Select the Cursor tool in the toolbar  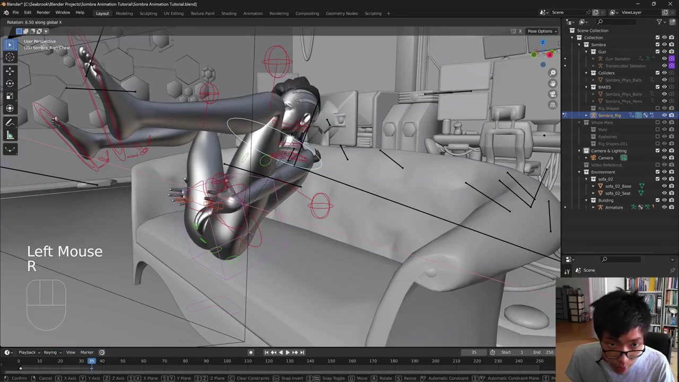coord(10,57)
